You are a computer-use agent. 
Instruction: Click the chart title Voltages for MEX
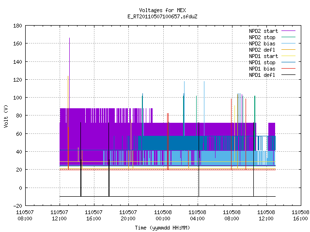tap(162, 10)
